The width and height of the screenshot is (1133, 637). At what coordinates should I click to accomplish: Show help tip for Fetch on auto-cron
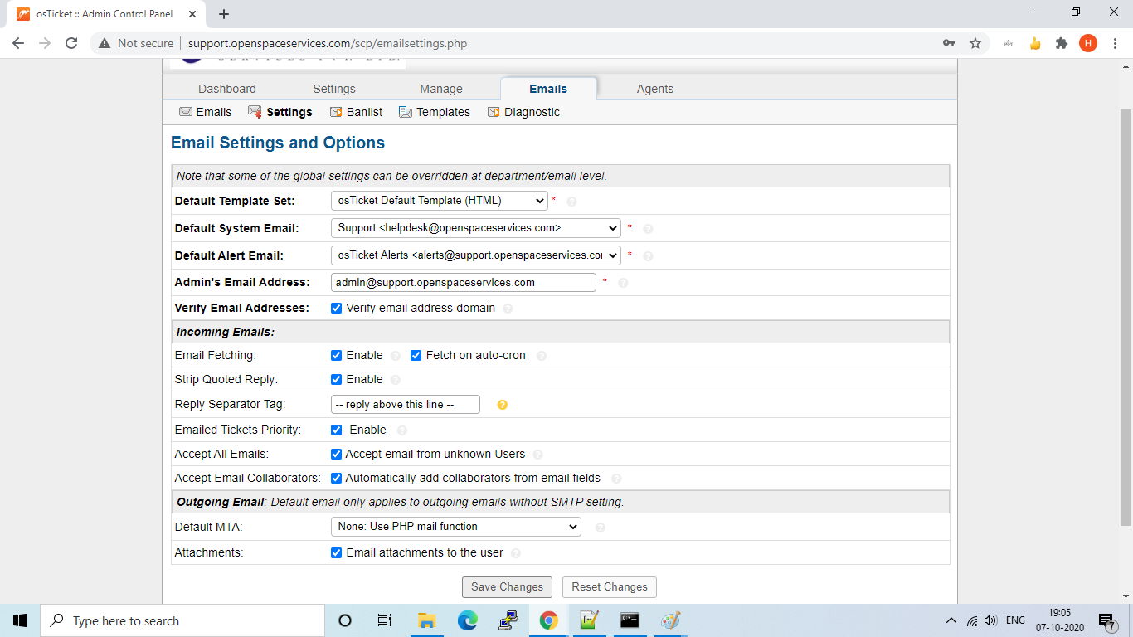pyautogui.click(x=542, y=356)
